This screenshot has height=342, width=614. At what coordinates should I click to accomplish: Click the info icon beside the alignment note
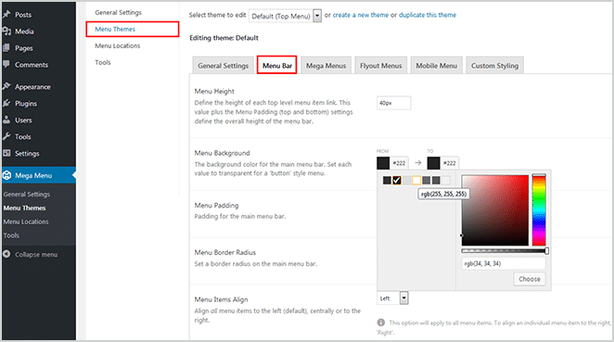point(380,323)
